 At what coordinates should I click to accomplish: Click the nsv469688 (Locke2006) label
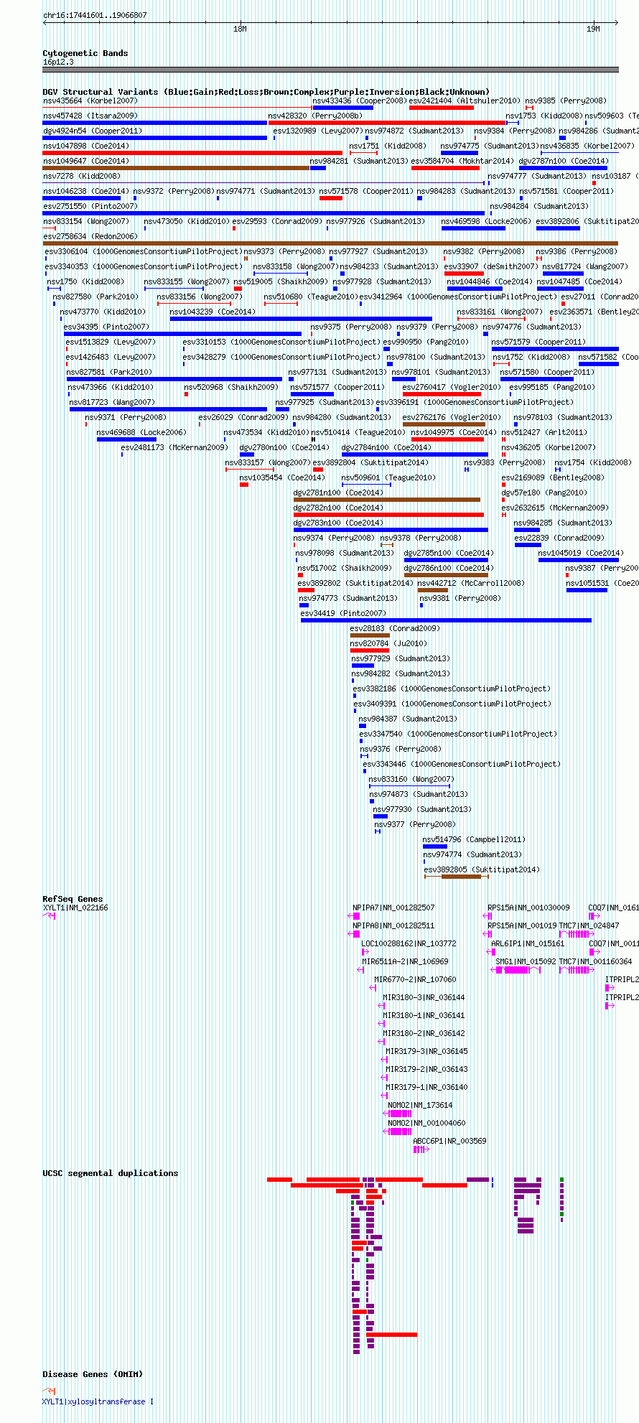(x=141, y=432)
